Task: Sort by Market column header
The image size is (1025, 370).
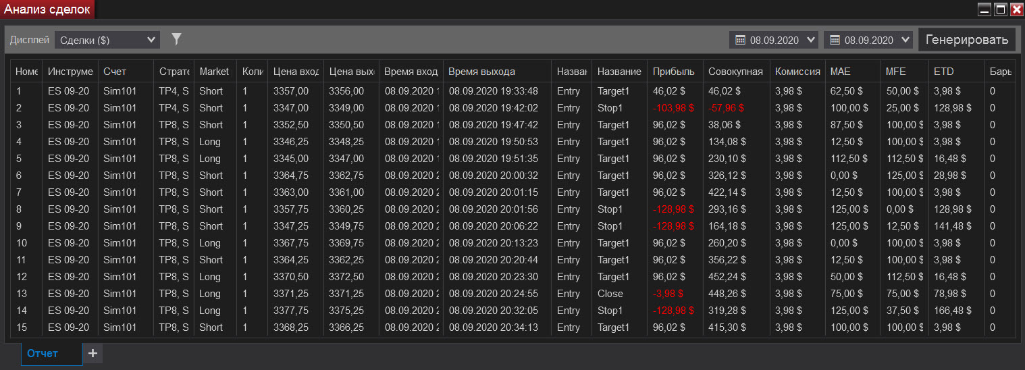Action: [215, 72]
